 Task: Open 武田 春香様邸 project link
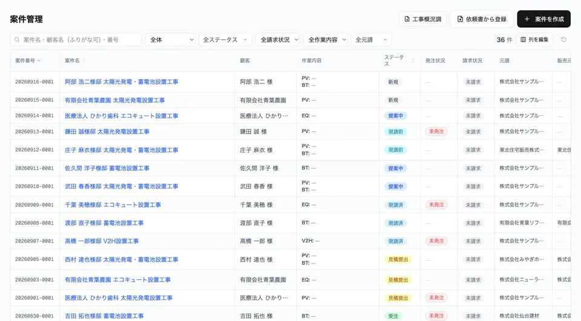(x=122, y=186)
